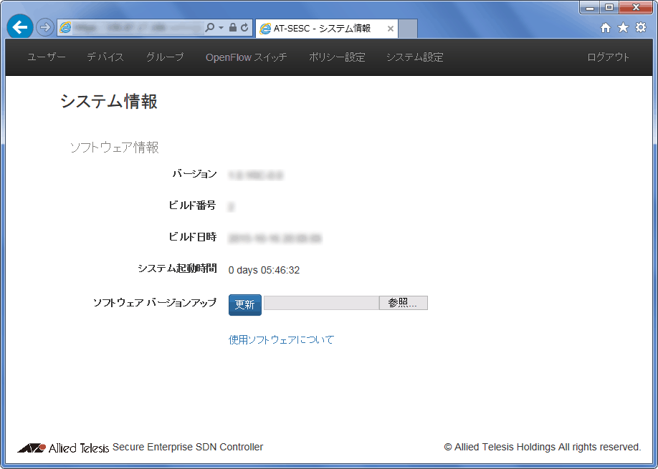Open the 使用ソフトウェアについて link
Image resolution: width=658 pixels, height=469 pixels.
pyautogui.click(x=281, y=339)
